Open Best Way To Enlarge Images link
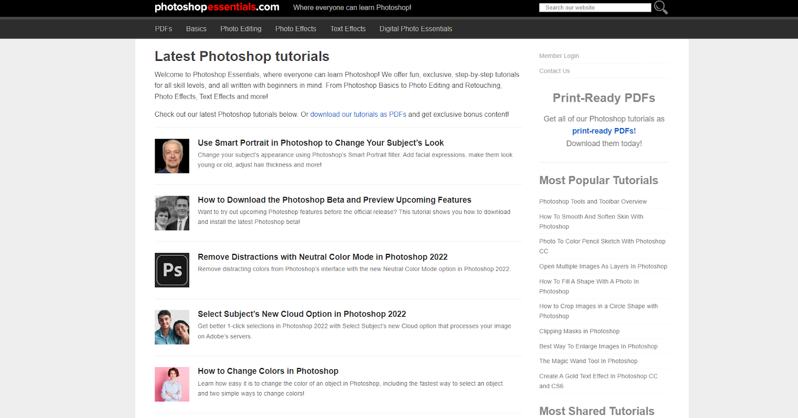Image resolution: width=798 pixels, height=418 pixels. click(598, 346)
